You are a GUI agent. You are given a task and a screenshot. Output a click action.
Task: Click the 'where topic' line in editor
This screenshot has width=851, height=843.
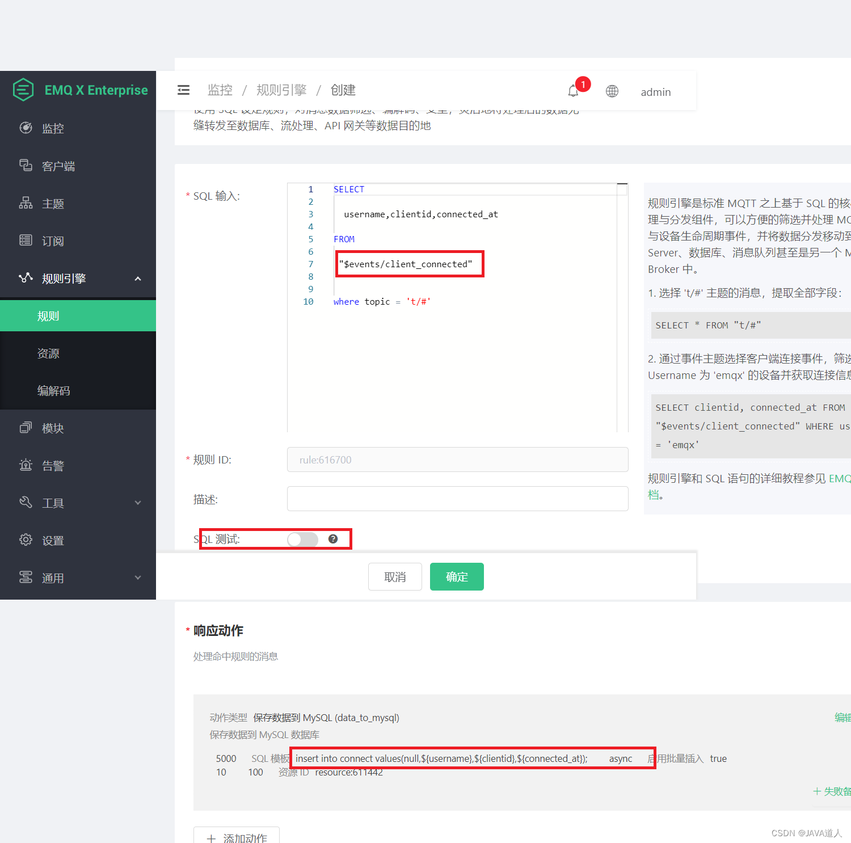(382, 301)
